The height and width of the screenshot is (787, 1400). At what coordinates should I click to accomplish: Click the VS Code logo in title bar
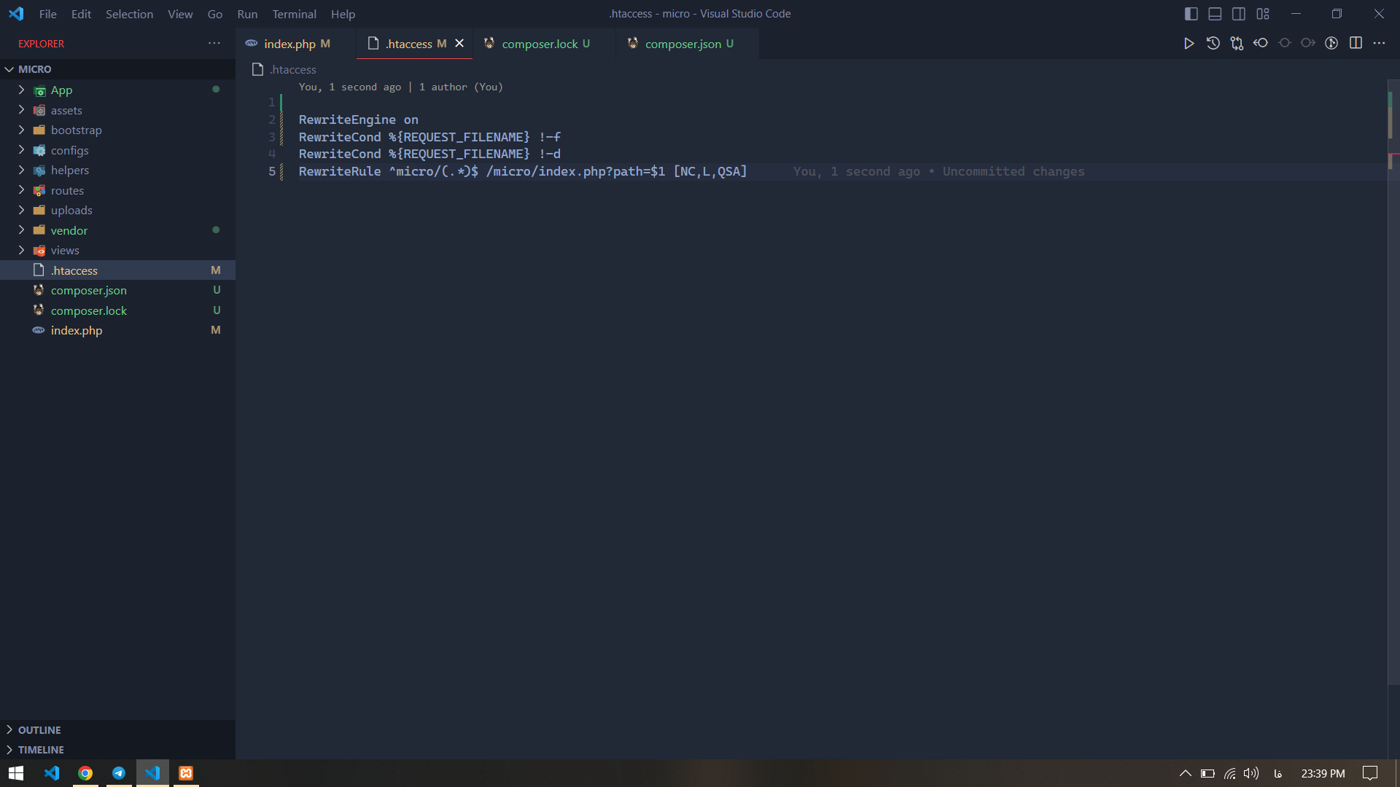(x=16, y=14)
